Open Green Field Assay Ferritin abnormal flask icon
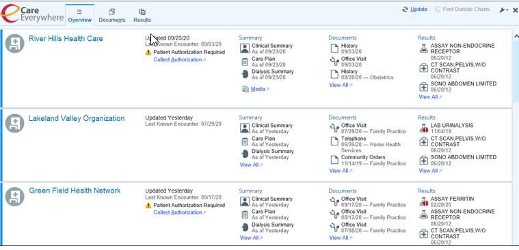 pos(424,202)
